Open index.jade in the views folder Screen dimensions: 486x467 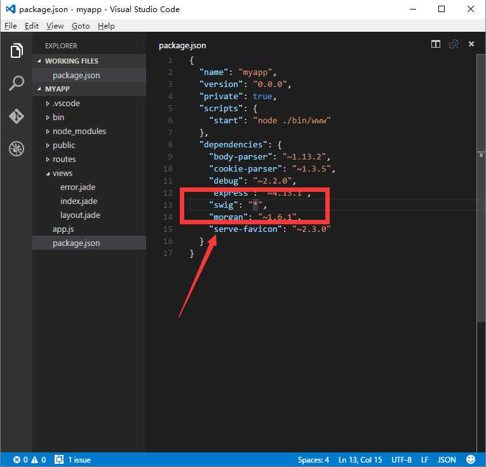pyautogui.click(x=90, y=201)
